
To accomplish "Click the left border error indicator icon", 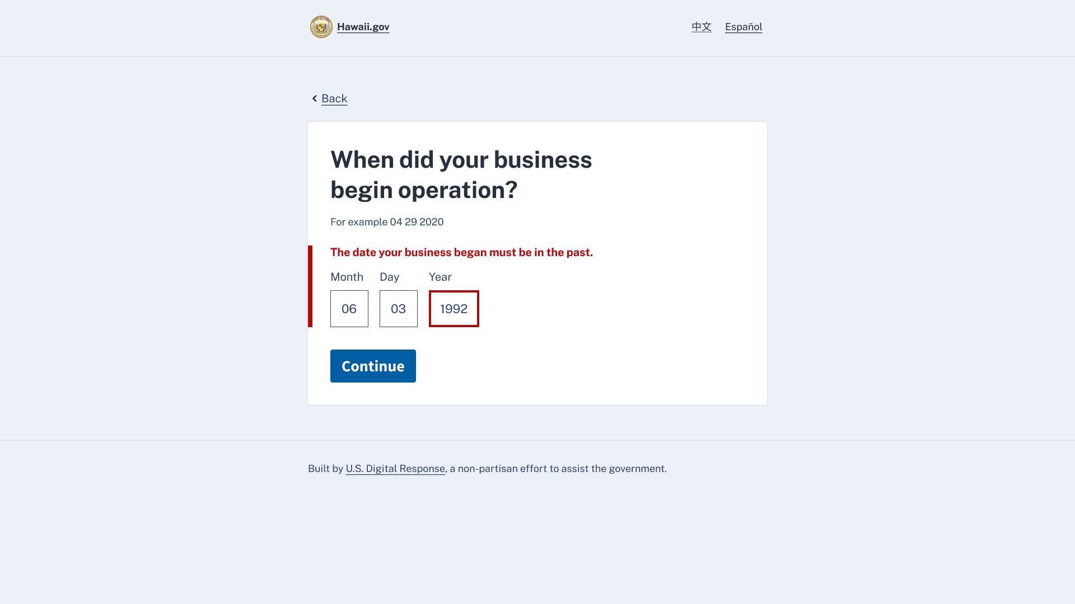I will pyautogui.click(x=310, y=286).
